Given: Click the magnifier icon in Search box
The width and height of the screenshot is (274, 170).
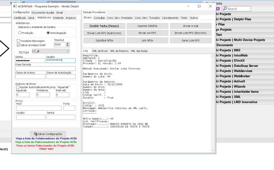Looking at the screenshot, I should tap(225, 8).
